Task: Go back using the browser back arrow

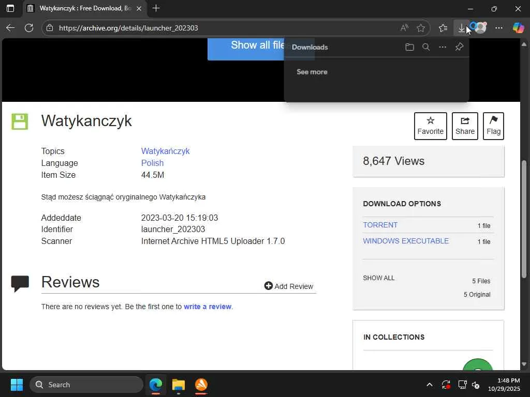Action: coord(10,28)
